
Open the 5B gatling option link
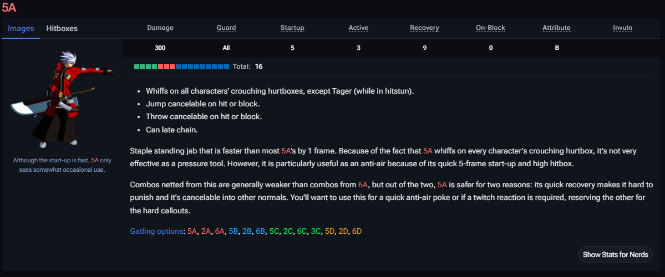pyautogui.click(x=234, y=230)
